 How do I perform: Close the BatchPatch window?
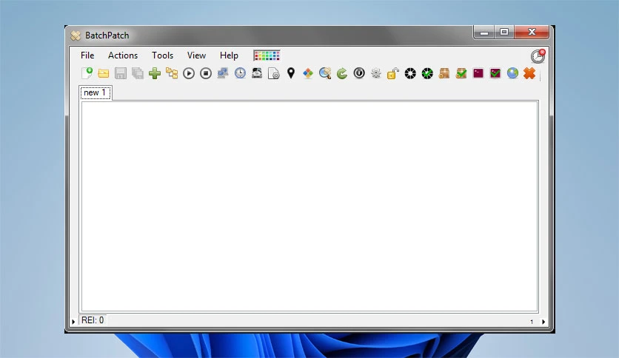tap(532, 33)
